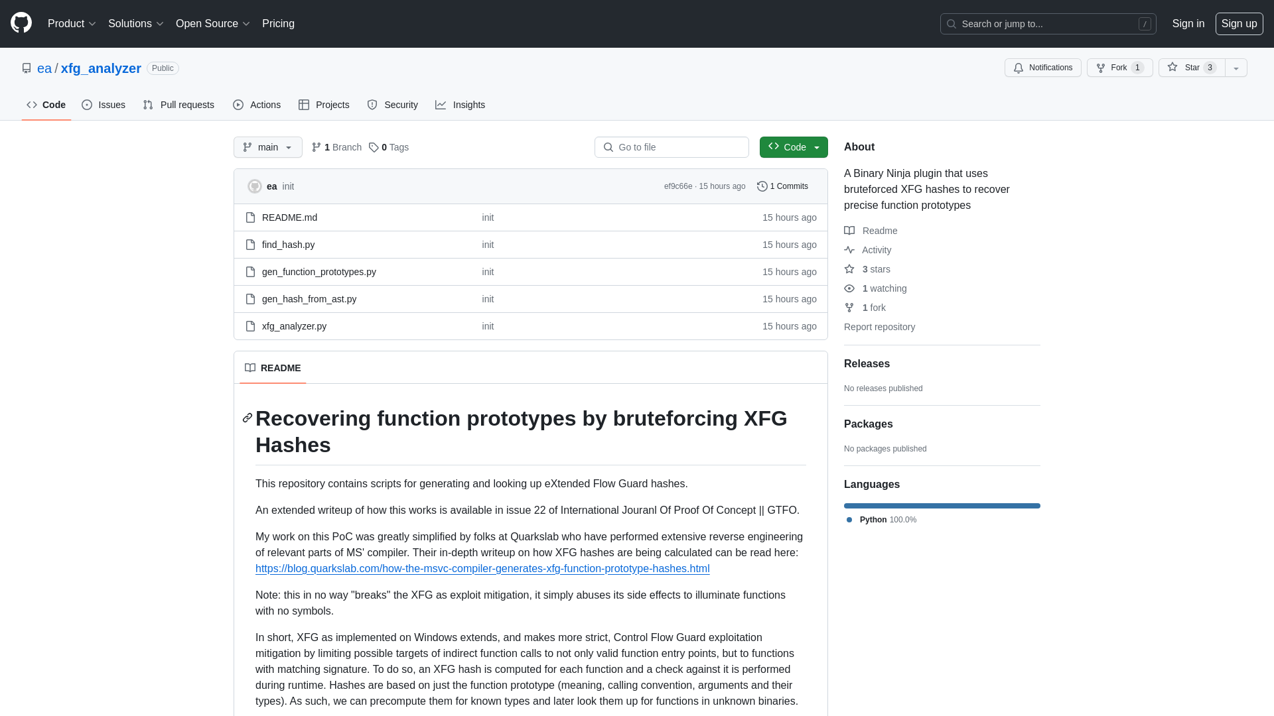This screenshot has height=716, width=1274.
Task: Open the main branch selector dropdown
Action: pyautogui.click(x=268, y=147)
